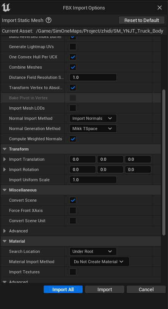Click the Import Uniform Scale field

pos(93,180)
